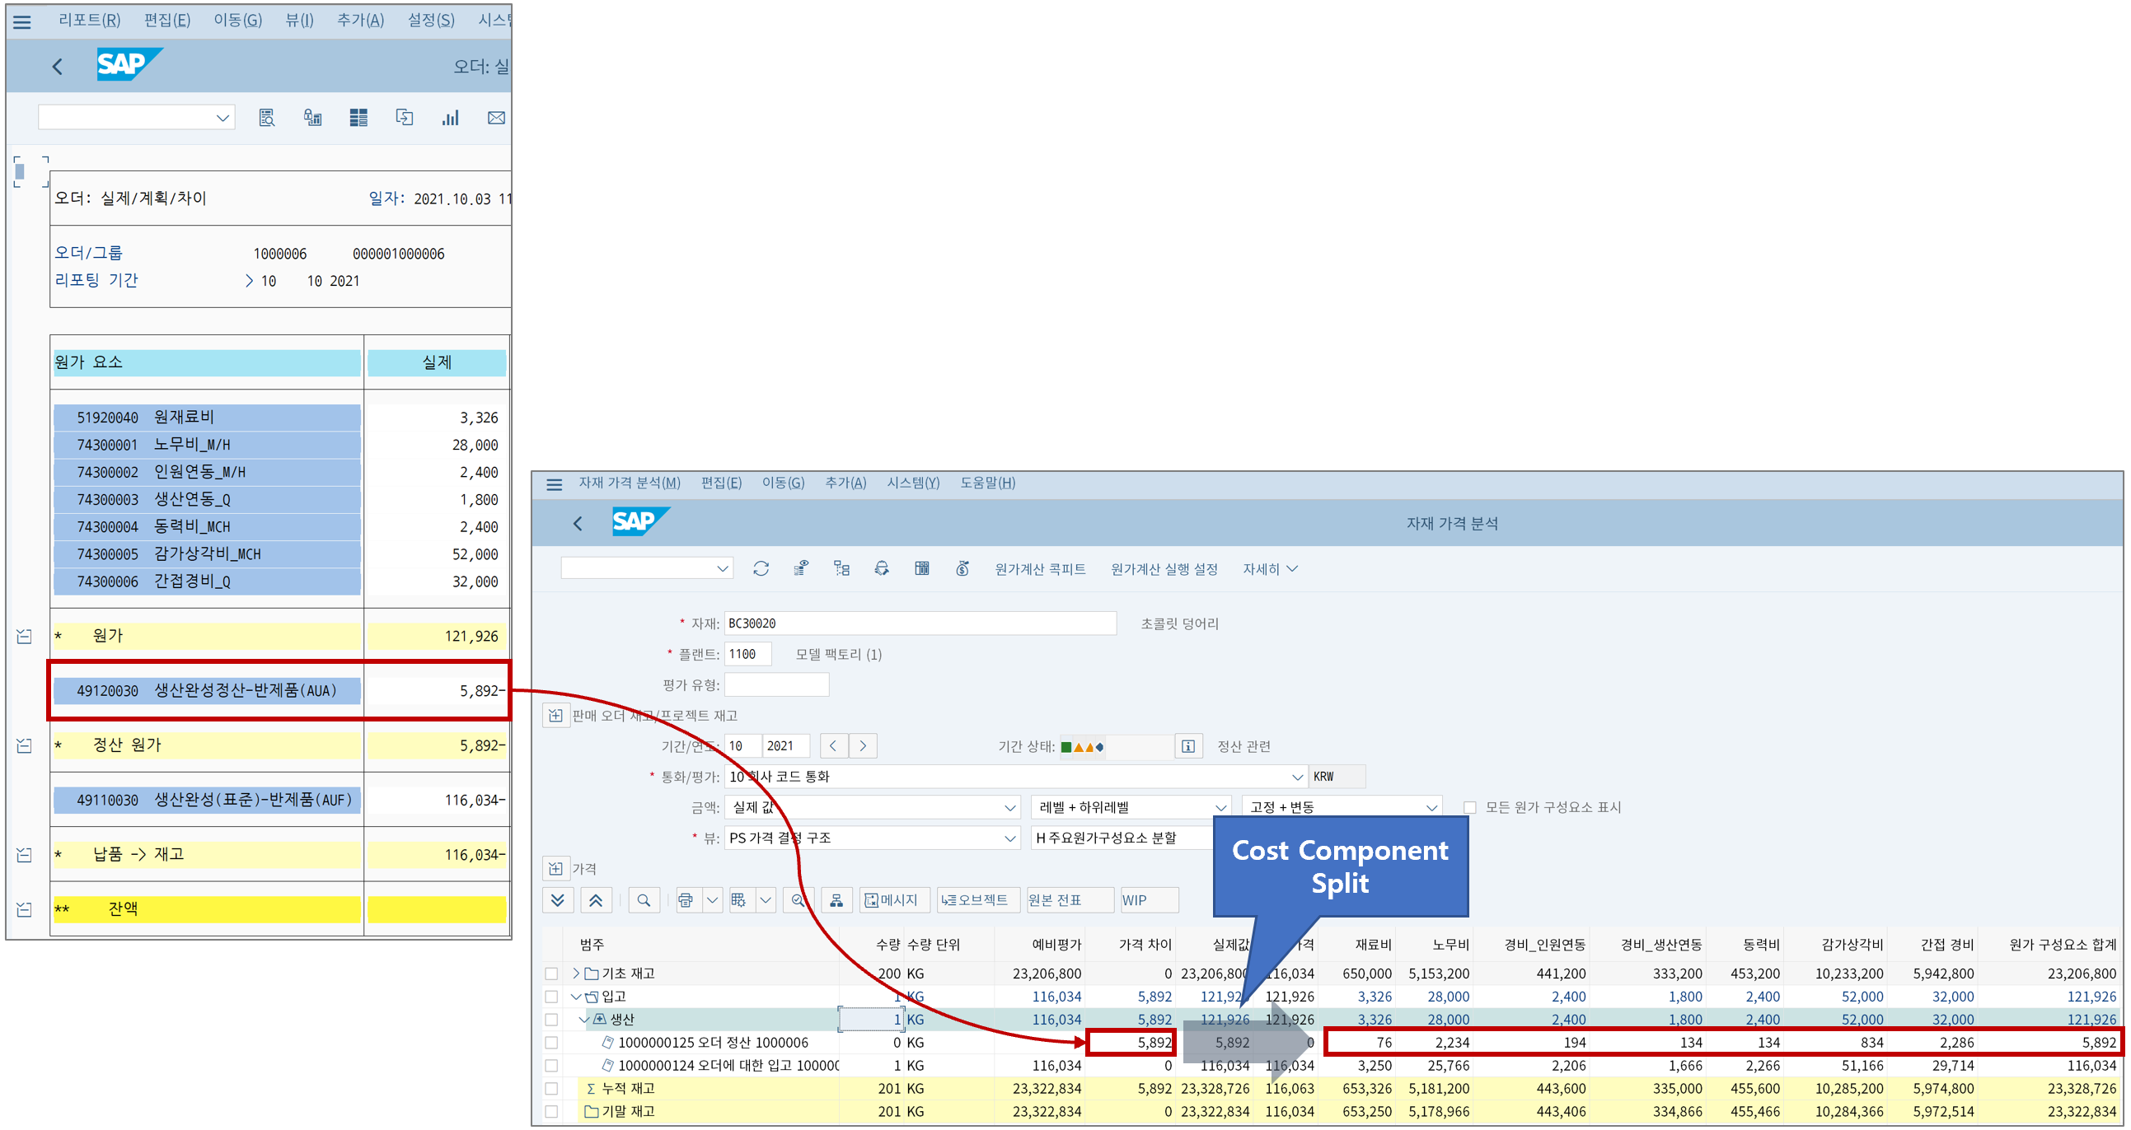The height and width of the screenshot is (1130, 2131).
Task: Click into the 자재 input field BC30020
Action: [x=918, y=623]
